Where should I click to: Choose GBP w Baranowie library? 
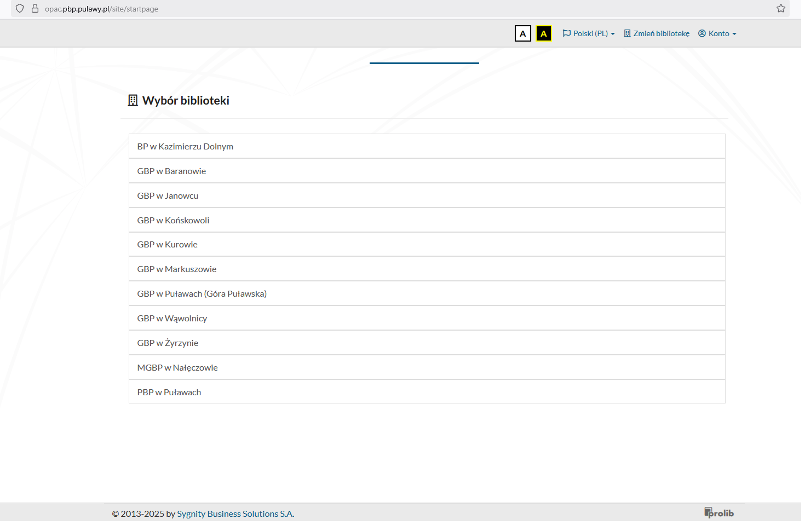click(x=171, y=171)
